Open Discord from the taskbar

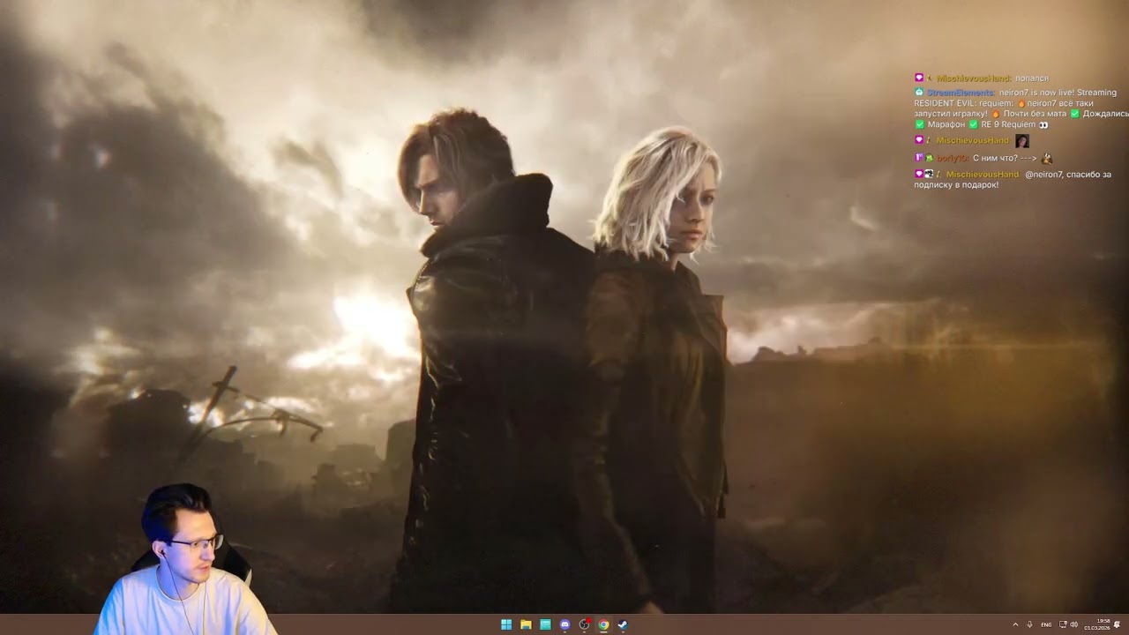point(564,624)
